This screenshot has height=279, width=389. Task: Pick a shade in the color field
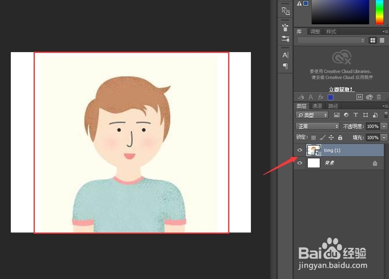pyautogui.click(x=340, y=12)
